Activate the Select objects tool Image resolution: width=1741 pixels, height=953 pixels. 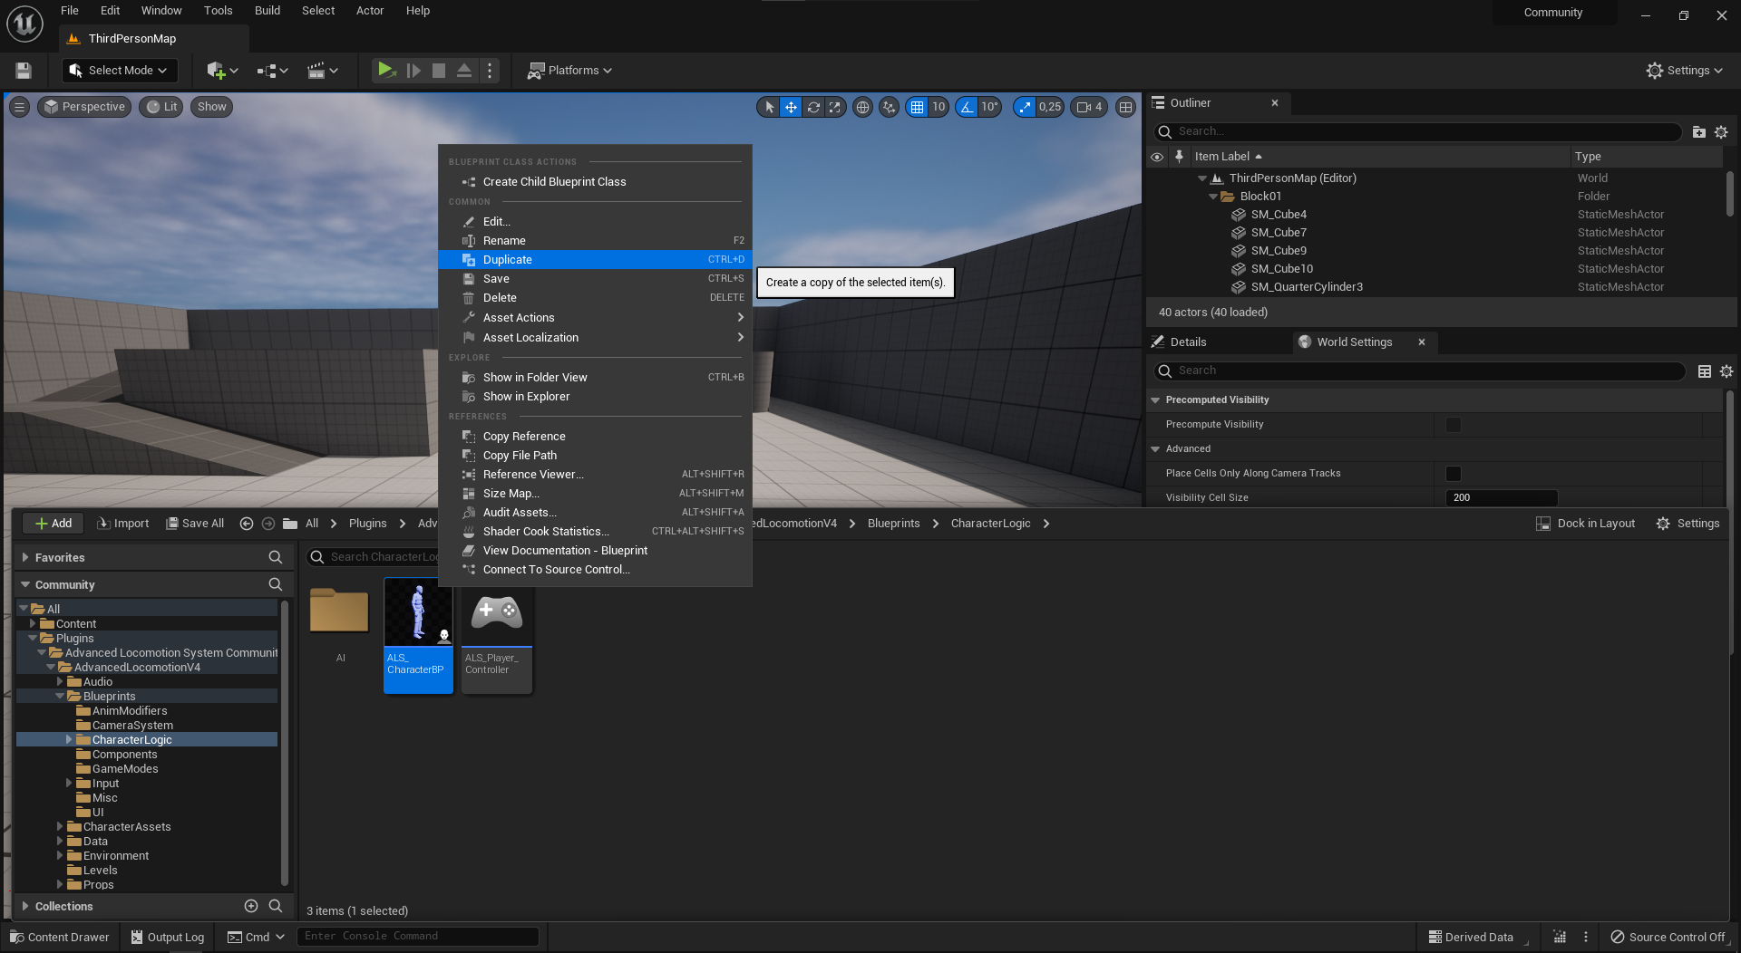coord(769,107)
